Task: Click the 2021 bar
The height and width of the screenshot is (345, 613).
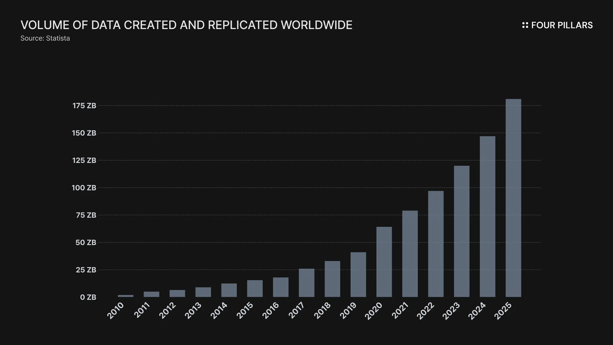Action: [x=410, y=254]
